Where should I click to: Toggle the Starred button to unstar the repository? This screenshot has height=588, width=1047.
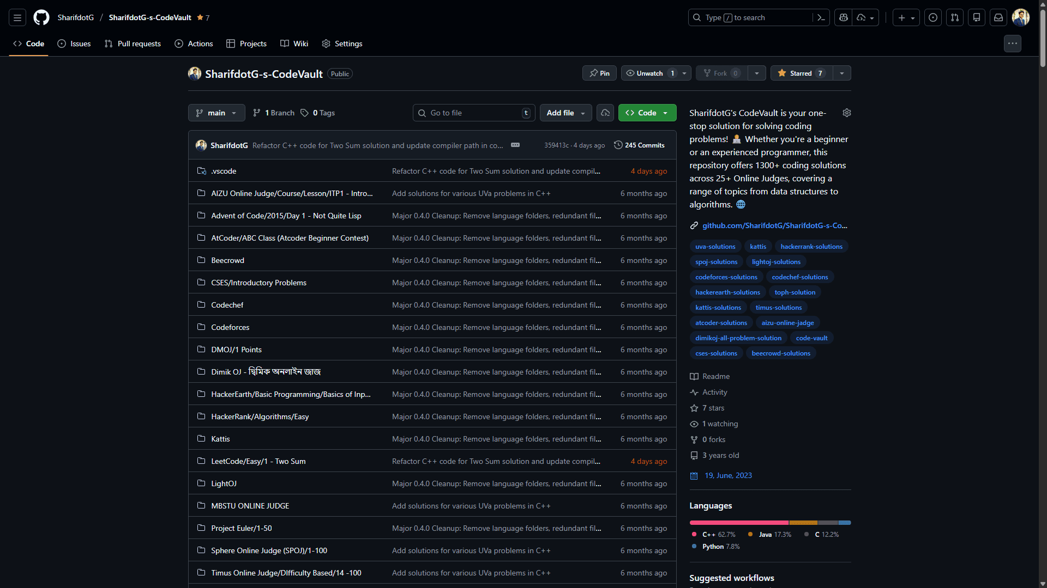[x=801, y=73]
